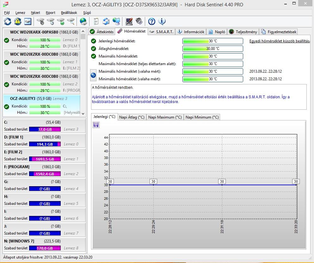Click the C: drive free space bar
Screen dimensions: 314x263
45,129
